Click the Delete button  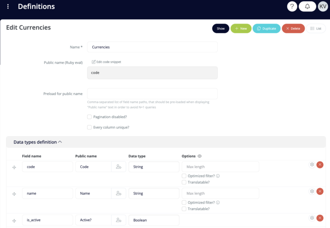[x=293, y=28]
